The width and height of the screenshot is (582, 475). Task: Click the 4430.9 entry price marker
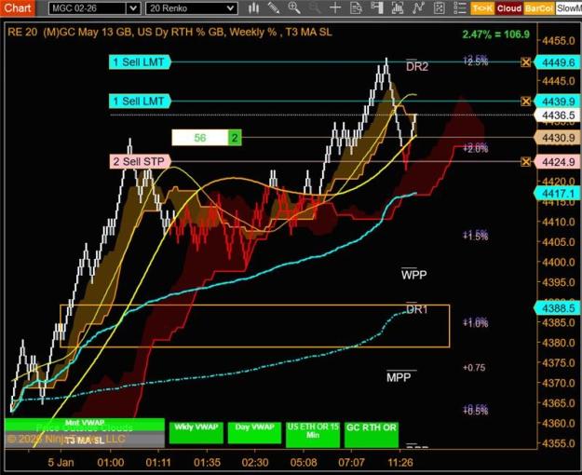(558, 138)
